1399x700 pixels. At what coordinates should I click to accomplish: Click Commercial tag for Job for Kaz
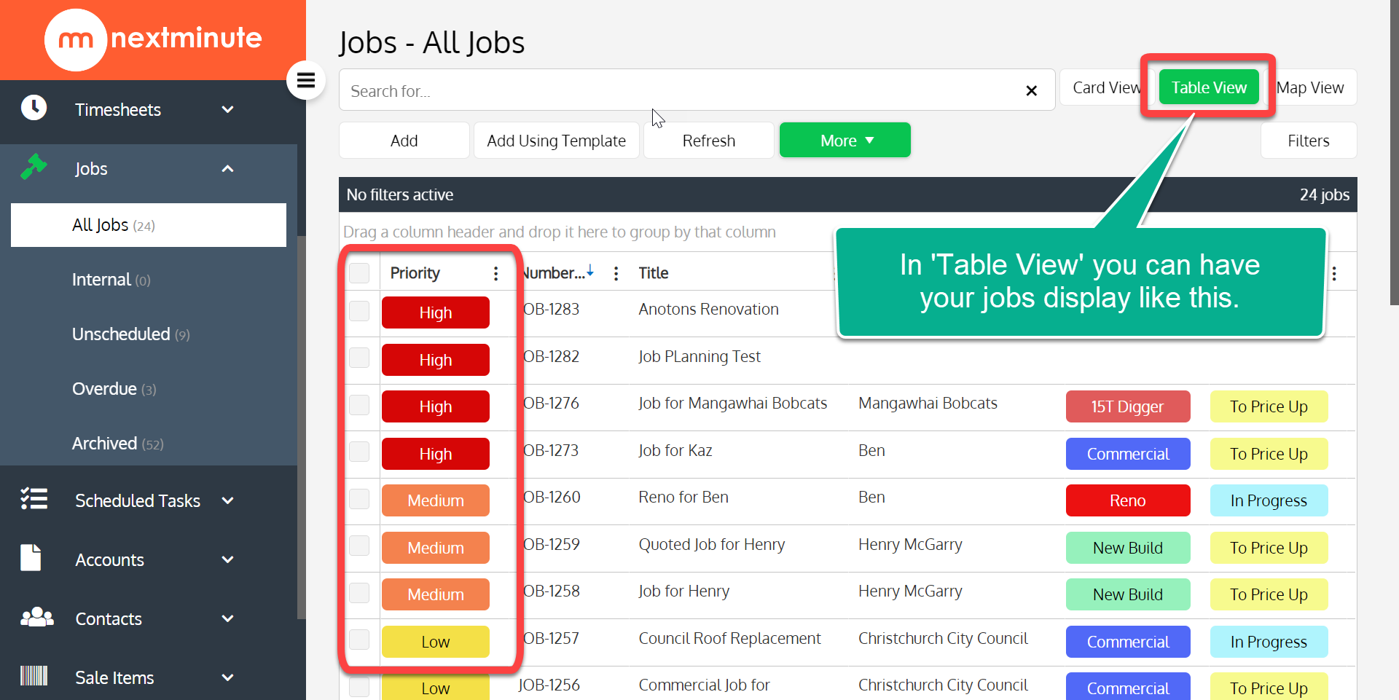[x=1128, y=454]
